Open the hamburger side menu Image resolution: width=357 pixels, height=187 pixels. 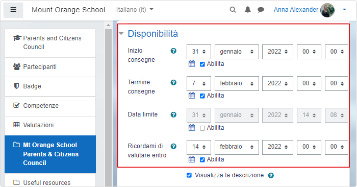pyautogui.click(x=13, y=10)
